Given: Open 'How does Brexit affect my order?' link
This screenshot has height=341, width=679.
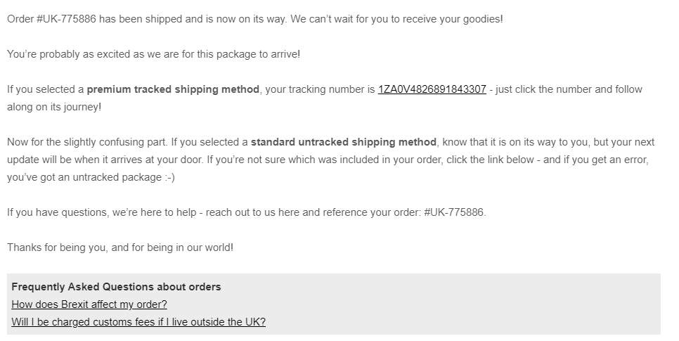Looking at the screenshot, I should tap(89, 304).
